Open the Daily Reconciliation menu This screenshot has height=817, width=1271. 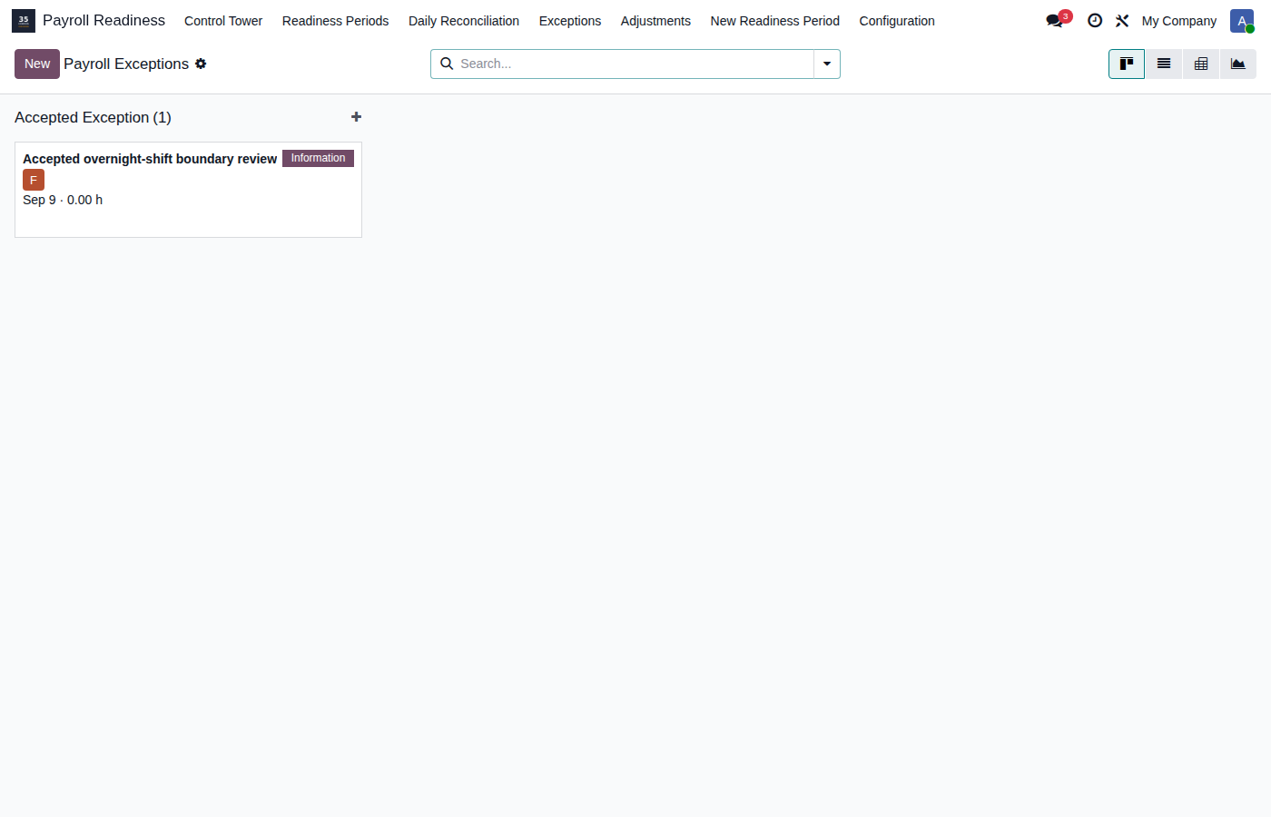tap(464, 21)
